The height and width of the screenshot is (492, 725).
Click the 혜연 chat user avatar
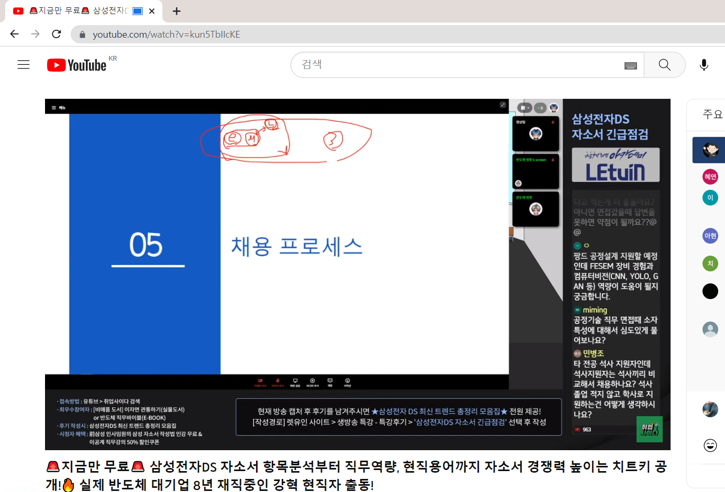coord(710,177)
